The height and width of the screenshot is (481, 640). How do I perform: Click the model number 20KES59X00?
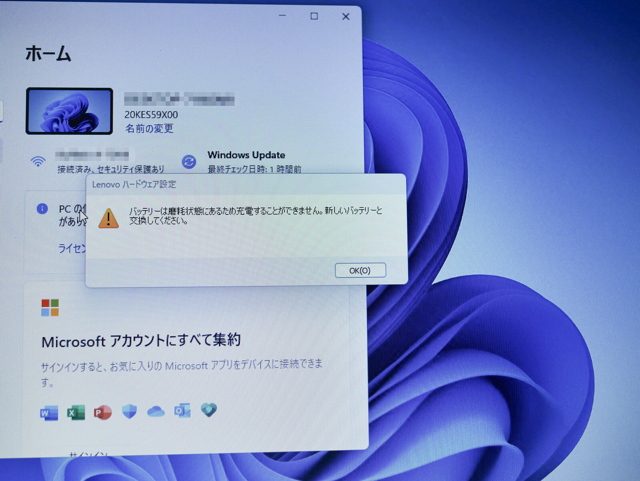(x=151, y=115)
